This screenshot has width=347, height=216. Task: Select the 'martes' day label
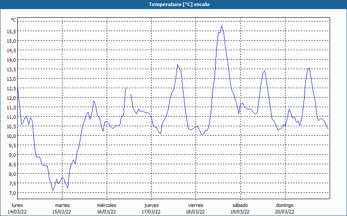click(62, 205)
